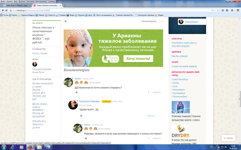
Task: Open Куролеска-Надежда's avatar in the comment thread
Action: [73, 105]
